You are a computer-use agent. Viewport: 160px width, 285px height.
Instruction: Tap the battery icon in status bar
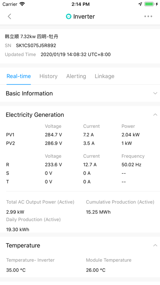click(x=149, y=4)
